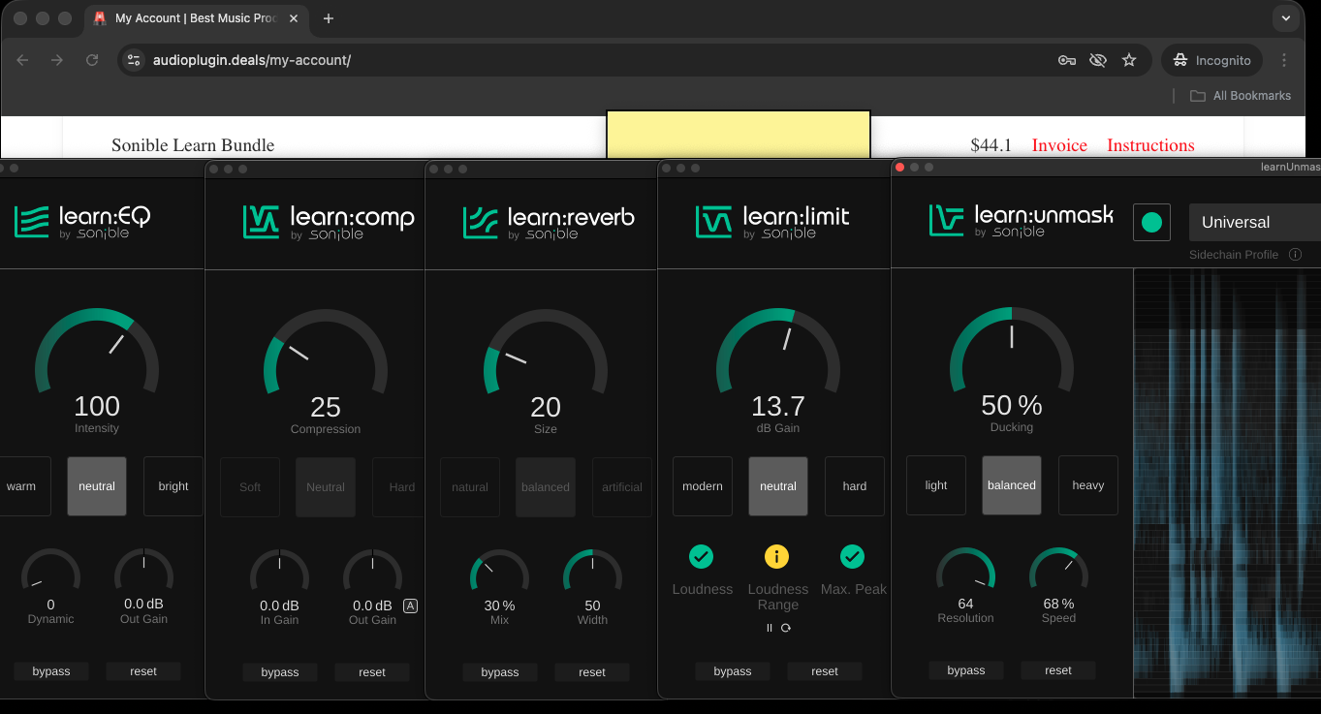
Task: Open the All Bookmarks folder
Action: click(1241, 96)
